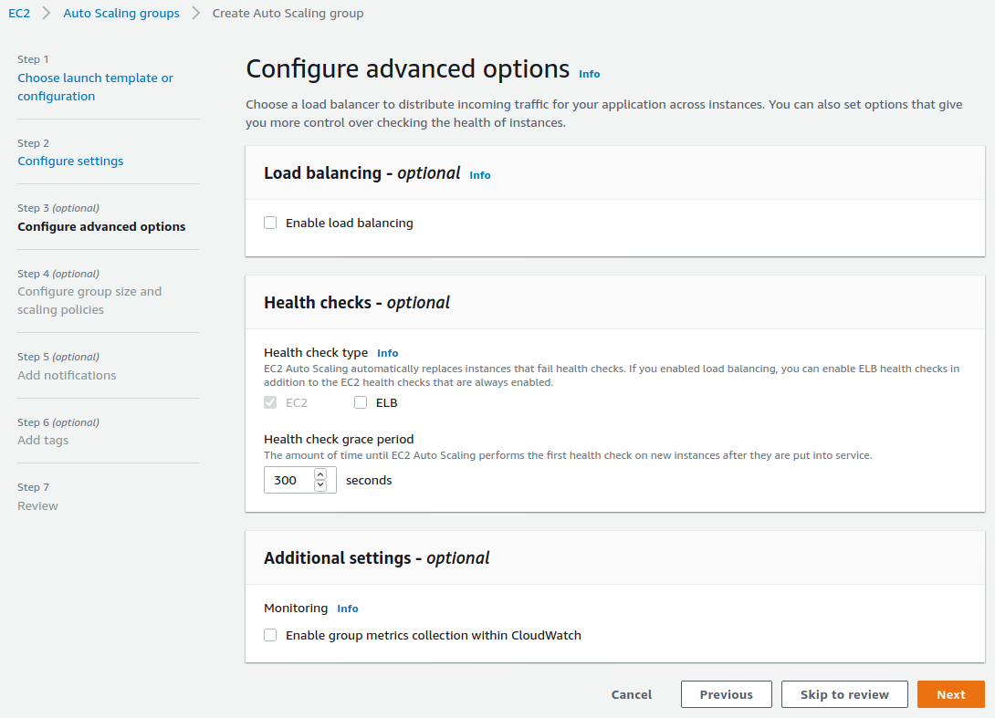This screenshot has height=718, width=995.
Task: Increase grace period with up arrow
Action: (319, 474)
